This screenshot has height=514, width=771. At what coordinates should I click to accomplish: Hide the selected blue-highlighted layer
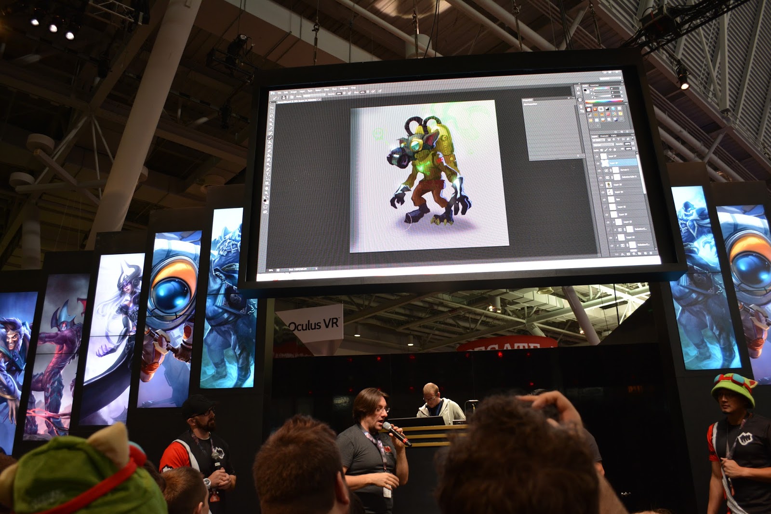tap(598, 163)
